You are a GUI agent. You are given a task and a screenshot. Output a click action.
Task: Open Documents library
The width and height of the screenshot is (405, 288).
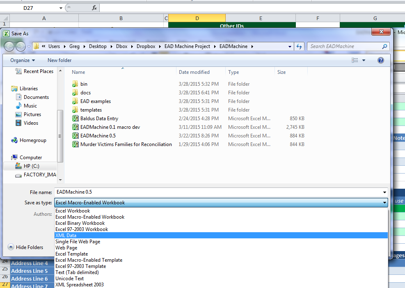32,97
